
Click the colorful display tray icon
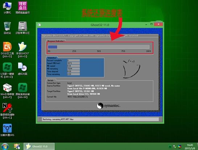180,147
